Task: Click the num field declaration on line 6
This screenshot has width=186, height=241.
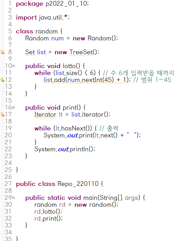Action: 57,38
